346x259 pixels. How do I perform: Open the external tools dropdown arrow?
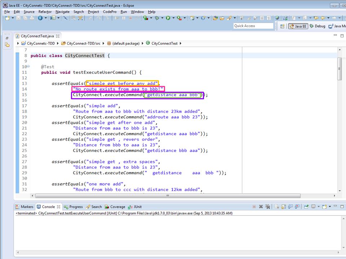(185, 18)
